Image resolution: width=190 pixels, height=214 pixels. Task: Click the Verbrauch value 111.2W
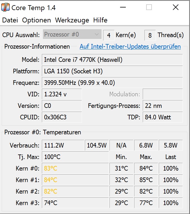(63, 145)
